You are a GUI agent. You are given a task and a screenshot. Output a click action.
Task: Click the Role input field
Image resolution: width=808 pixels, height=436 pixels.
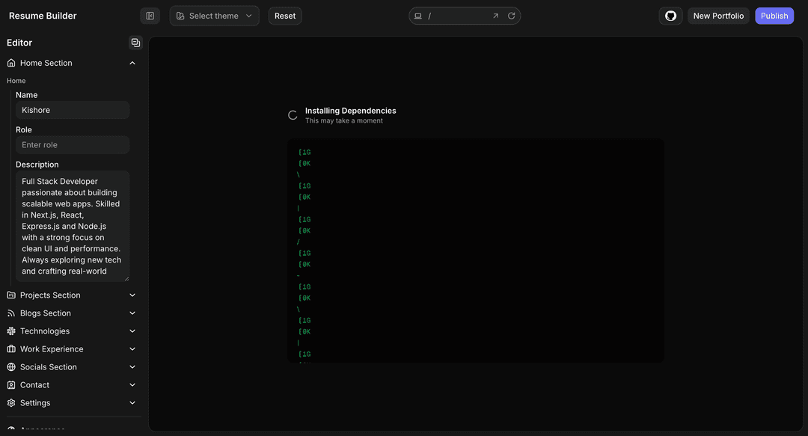tap(73, 145)
